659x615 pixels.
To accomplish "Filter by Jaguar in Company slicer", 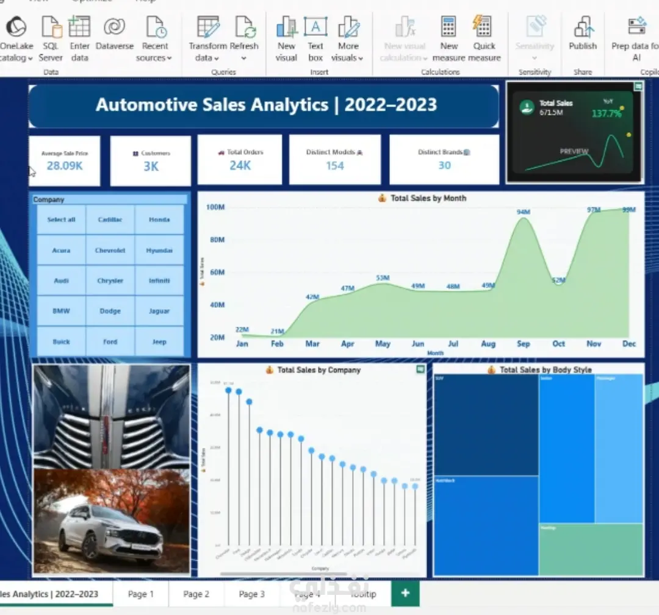I will [x=159, y=311].
